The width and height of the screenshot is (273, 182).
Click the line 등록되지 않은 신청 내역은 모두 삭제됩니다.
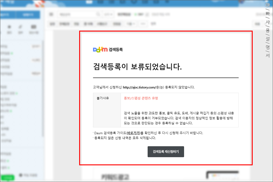coord(125,138)
